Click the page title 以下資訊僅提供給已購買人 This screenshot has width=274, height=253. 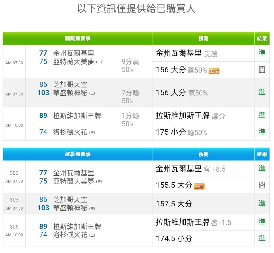[x=136, y=8]
